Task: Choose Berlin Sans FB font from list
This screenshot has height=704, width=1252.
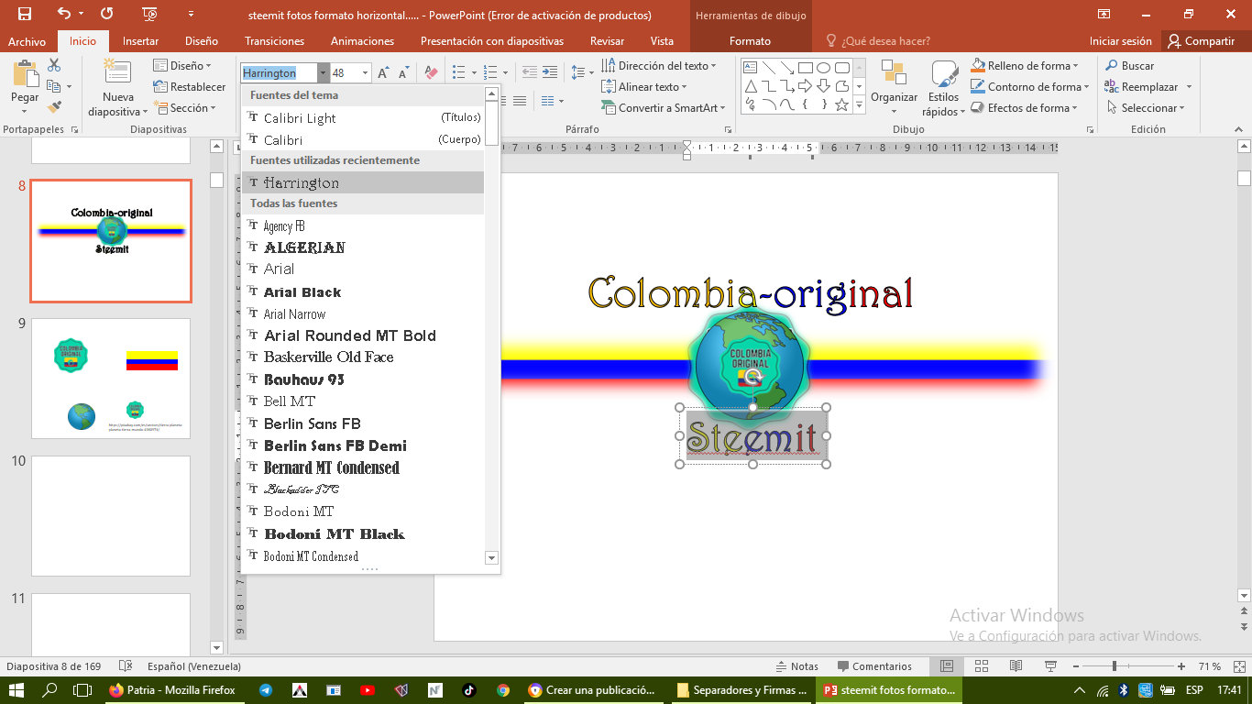Action: tap(363, 423)
